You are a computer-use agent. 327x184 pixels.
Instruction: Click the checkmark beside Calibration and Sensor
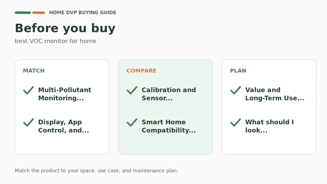pyautogui.click(x=132, y=90)
